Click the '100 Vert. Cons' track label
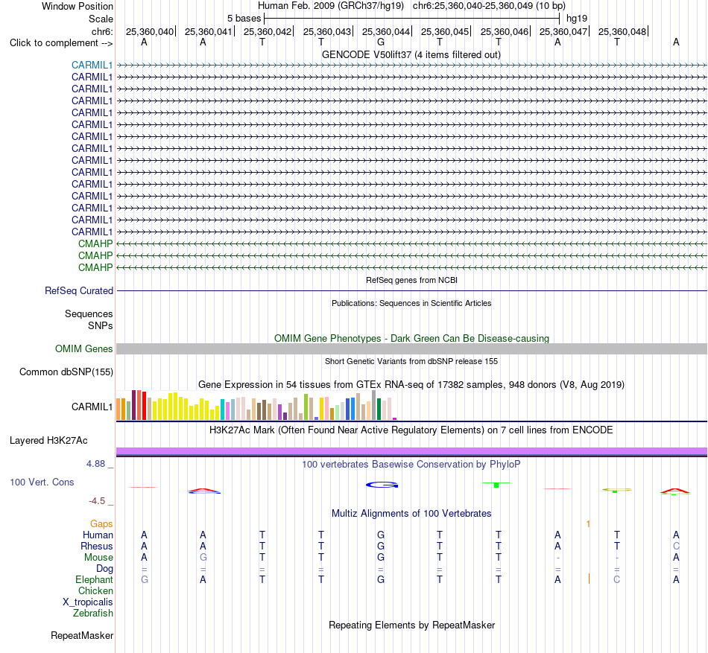 (42, 482)
